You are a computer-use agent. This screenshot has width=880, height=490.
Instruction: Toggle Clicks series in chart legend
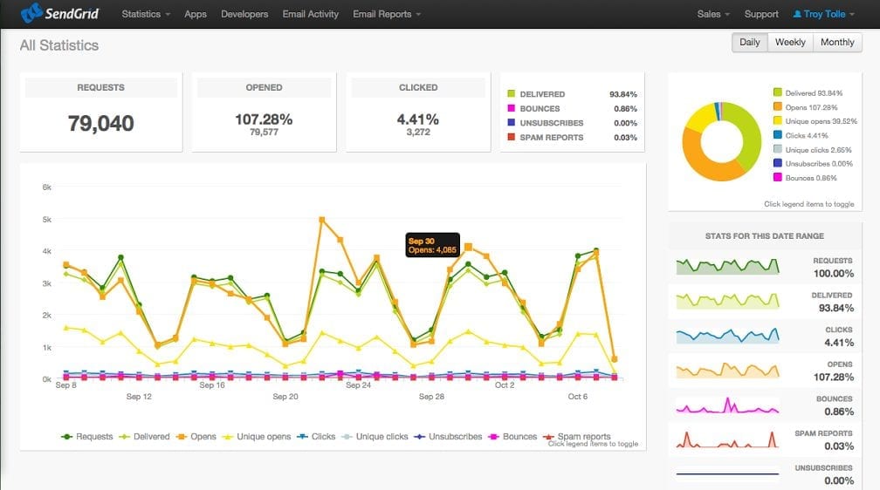pyautogui.click(x=316, y=436)
